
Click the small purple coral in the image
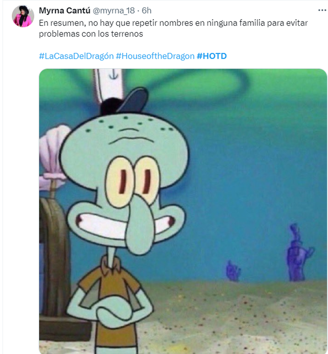233,271
